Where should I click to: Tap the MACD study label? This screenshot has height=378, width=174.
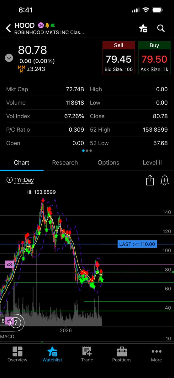tap(7, 337)
